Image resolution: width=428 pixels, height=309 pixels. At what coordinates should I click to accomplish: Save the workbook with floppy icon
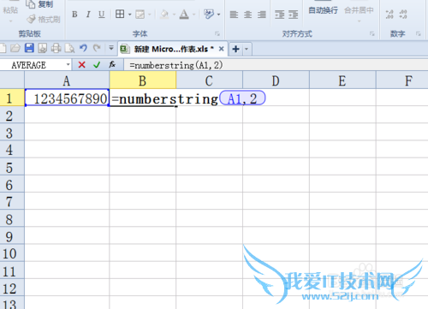pos(29,48)
